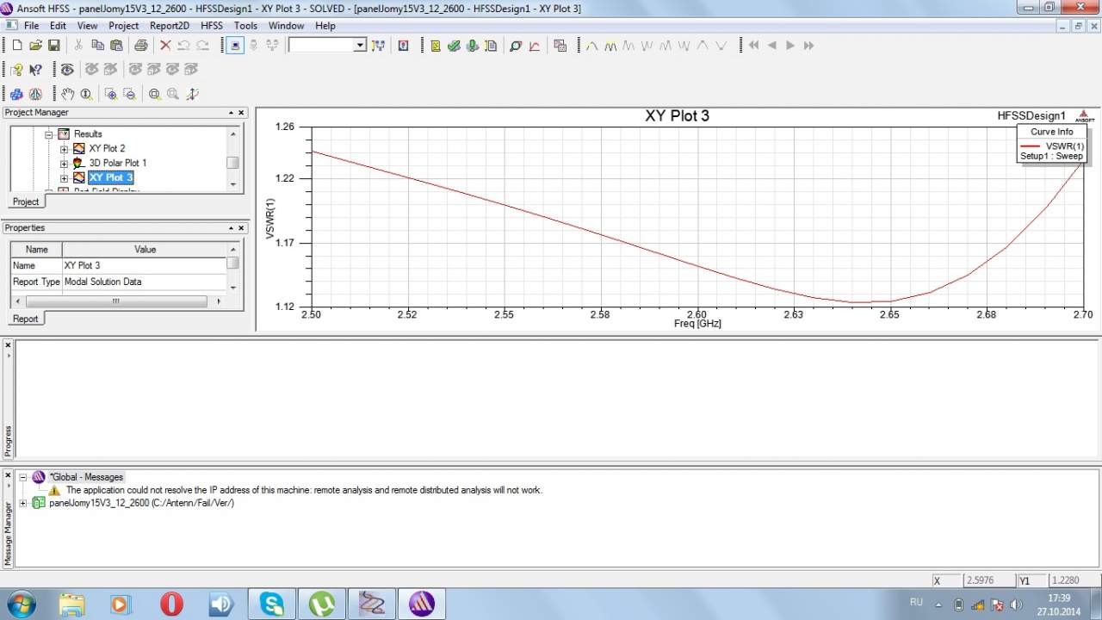
Task: Click the What's This help cursor icon
Action: [x=36, y=70]
